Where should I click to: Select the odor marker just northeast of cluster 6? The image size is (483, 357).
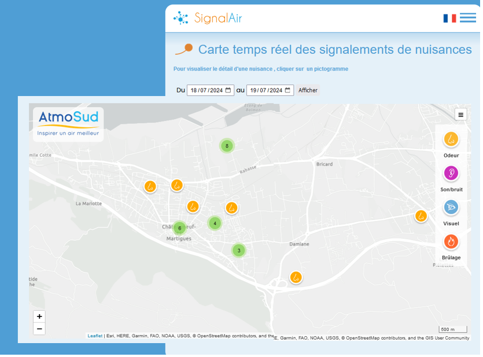193,207
